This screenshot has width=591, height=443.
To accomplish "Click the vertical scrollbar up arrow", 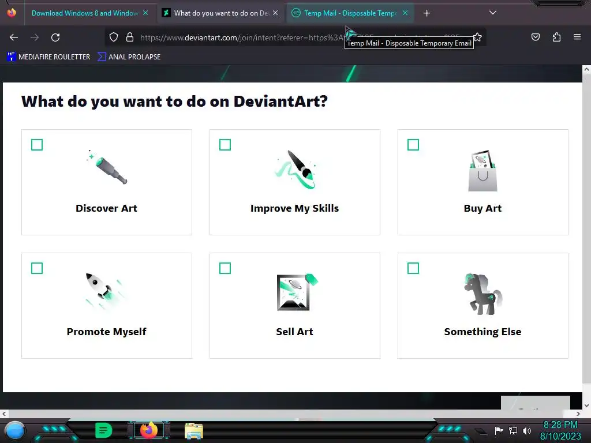I will point(586,70).
